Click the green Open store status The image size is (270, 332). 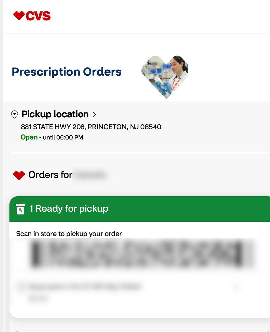[29, 137]
